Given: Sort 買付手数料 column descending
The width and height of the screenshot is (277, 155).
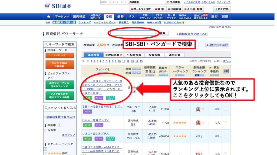Looking at the screenshot, I should point(217,75).
